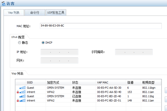167x111 pixels.
Task: Click 未连接 status in channel 6 row
Action: coord(77,88)
